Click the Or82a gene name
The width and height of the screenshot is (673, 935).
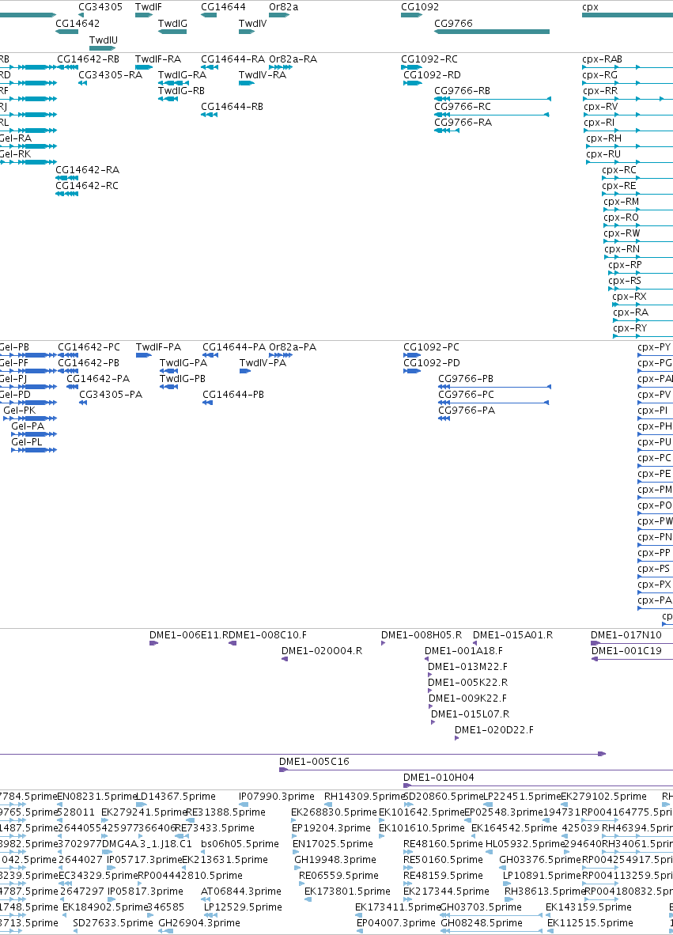283,7
